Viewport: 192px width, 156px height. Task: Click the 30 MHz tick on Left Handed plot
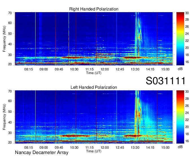(10, 133)
